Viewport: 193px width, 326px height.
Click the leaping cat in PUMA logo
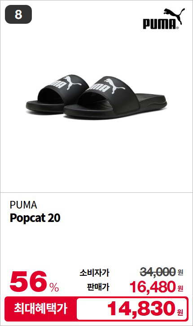[x=174, y=15]
